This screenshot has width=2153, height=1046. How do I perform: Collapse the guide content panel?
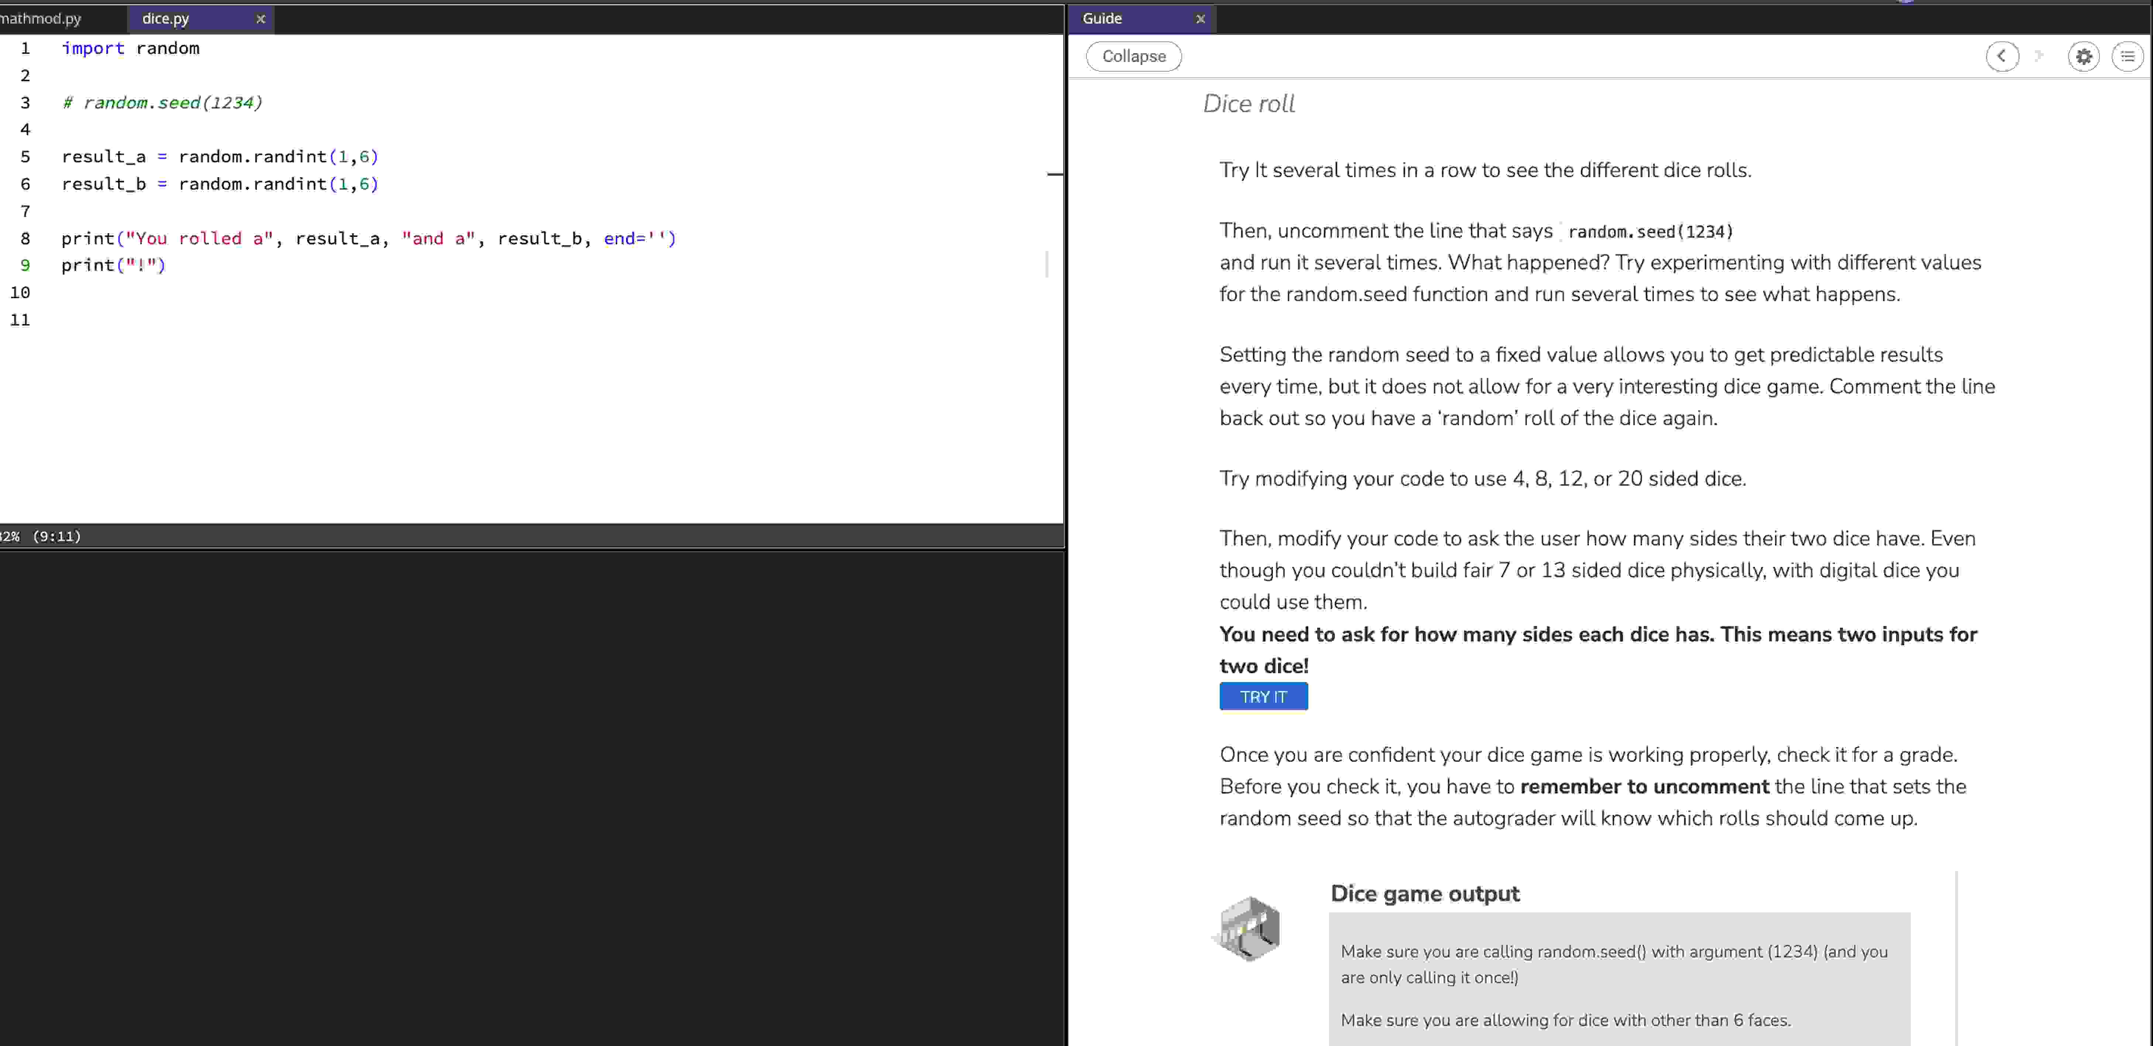(x=1133, y=56)
